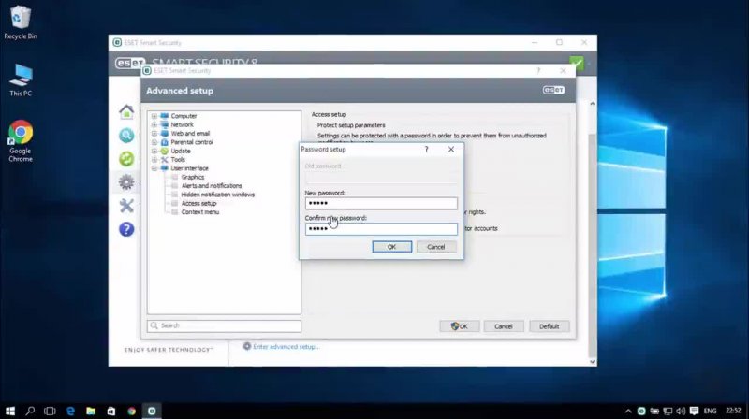Open the Recycle Bin desktop icon

click(x=20, y=22)
